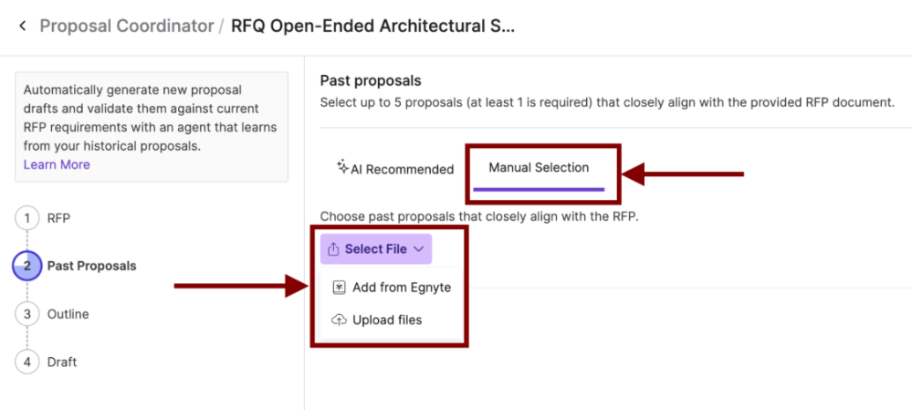The image size is (912, 410).
Task: Click the upload icon on Select File
Action: click(x=333, y=249)
